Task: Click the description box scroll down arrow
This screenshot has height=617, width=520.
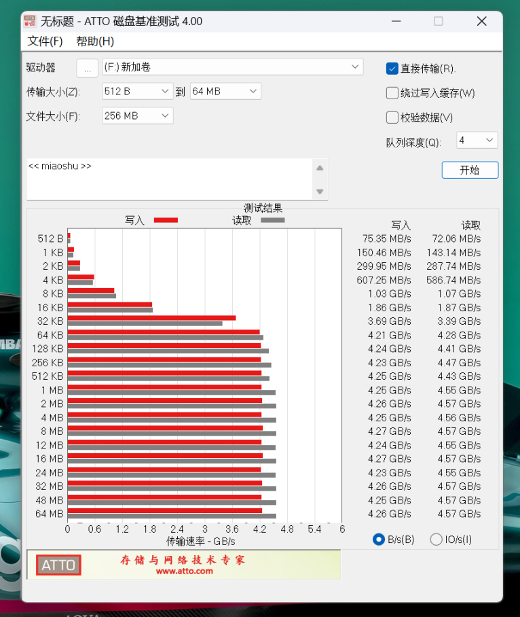Action: pos(320,192)
